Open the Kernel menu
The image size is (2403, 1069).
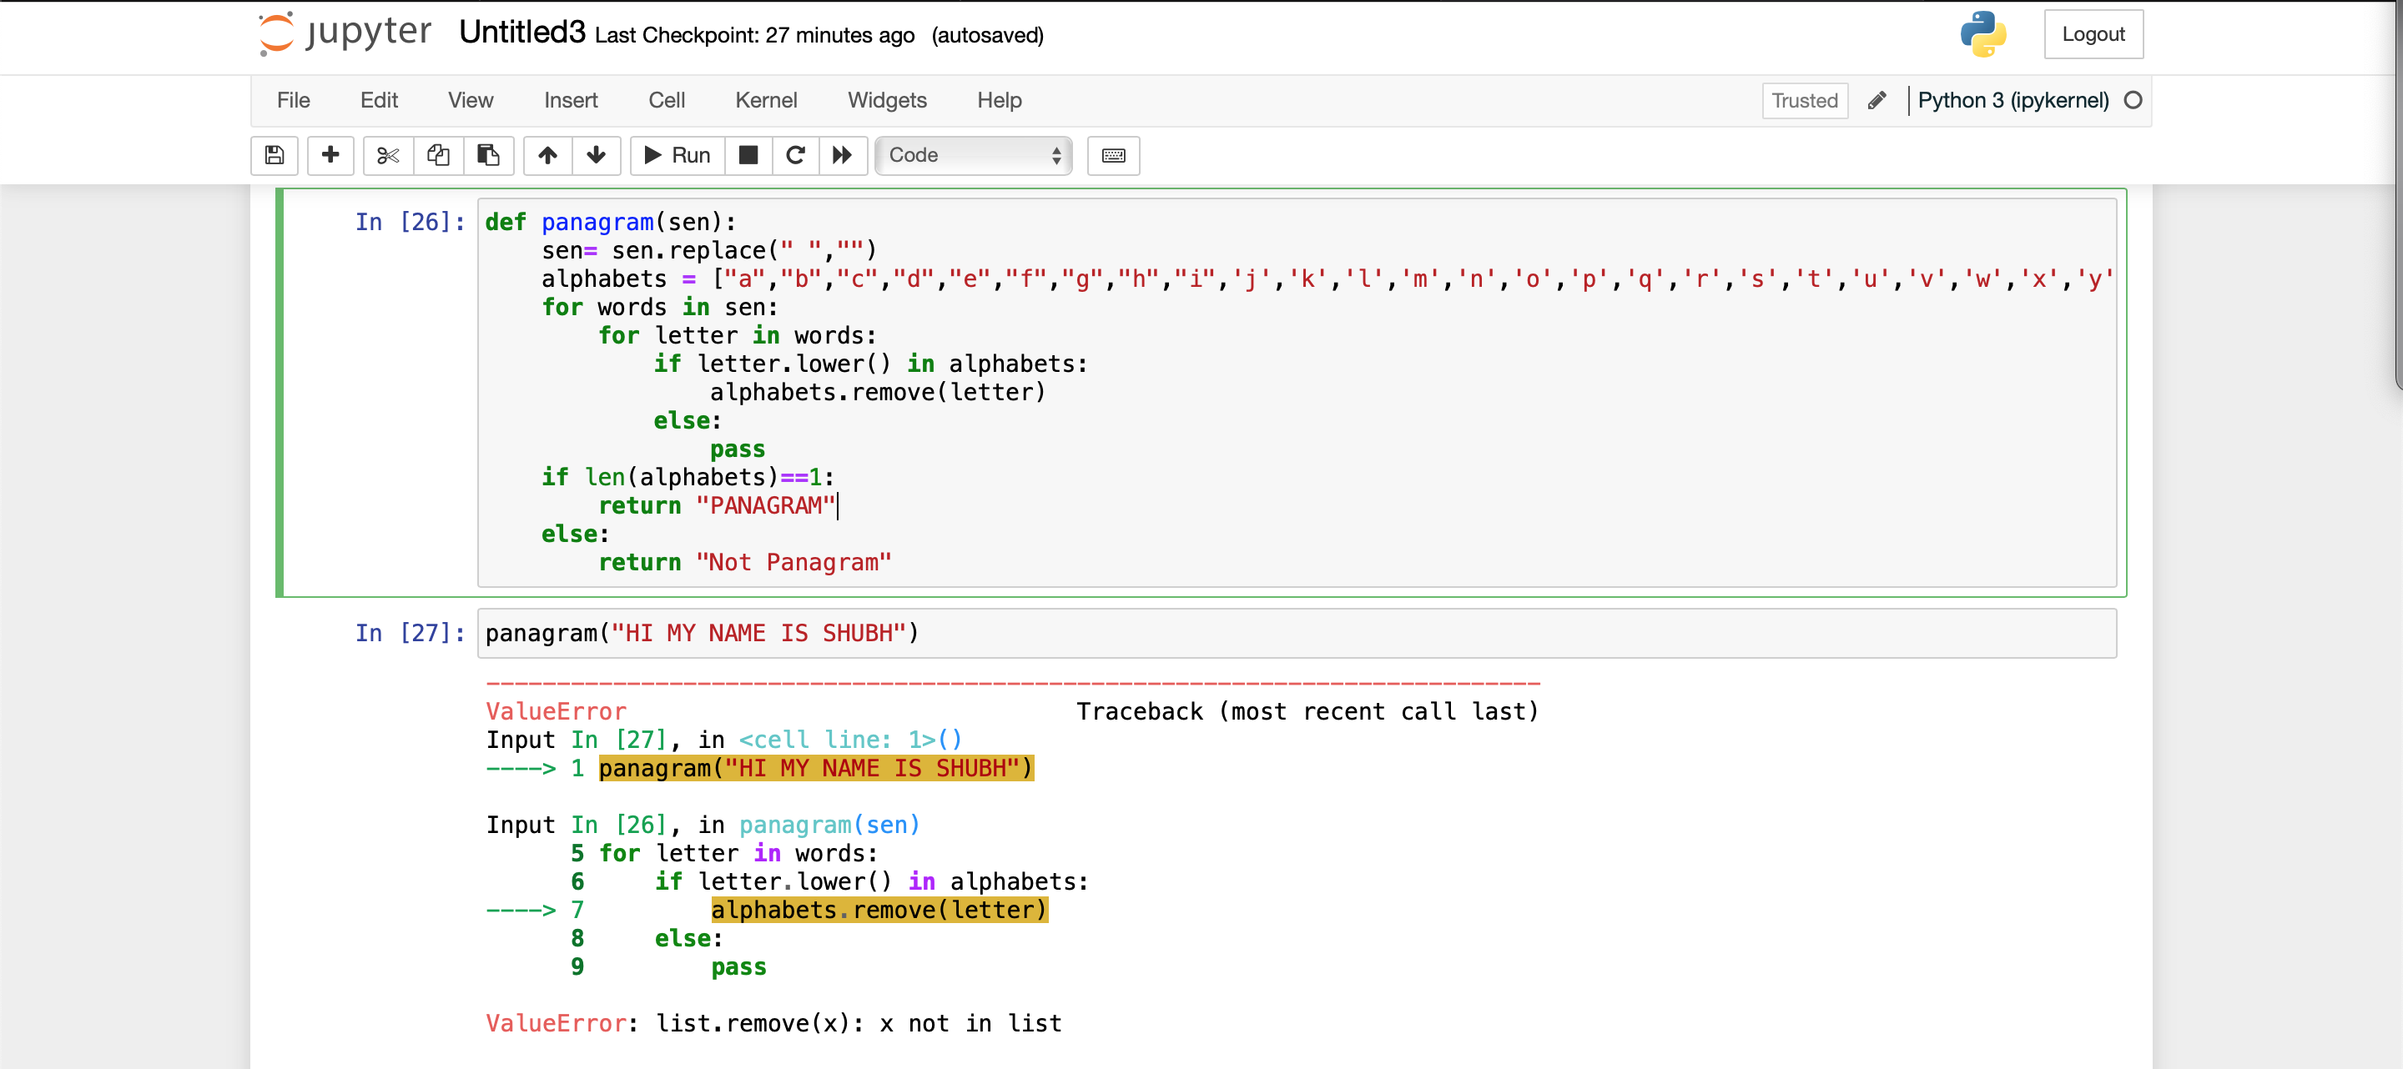click(x=763, y=99)
